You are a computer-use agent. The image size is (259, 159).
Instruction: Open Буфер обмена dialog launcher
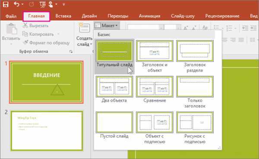[71, 51]
